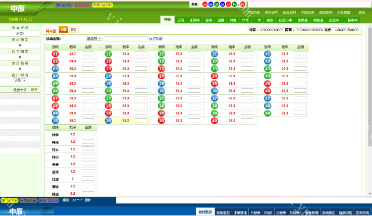The height and width of the screenshot is (216, 372).
Task: Switch to the A盤 tab
Action: [63, 30]
